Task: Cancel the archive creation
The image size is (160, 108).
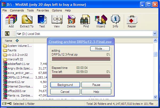Action: pyautogui.click(x=65, y=92)
